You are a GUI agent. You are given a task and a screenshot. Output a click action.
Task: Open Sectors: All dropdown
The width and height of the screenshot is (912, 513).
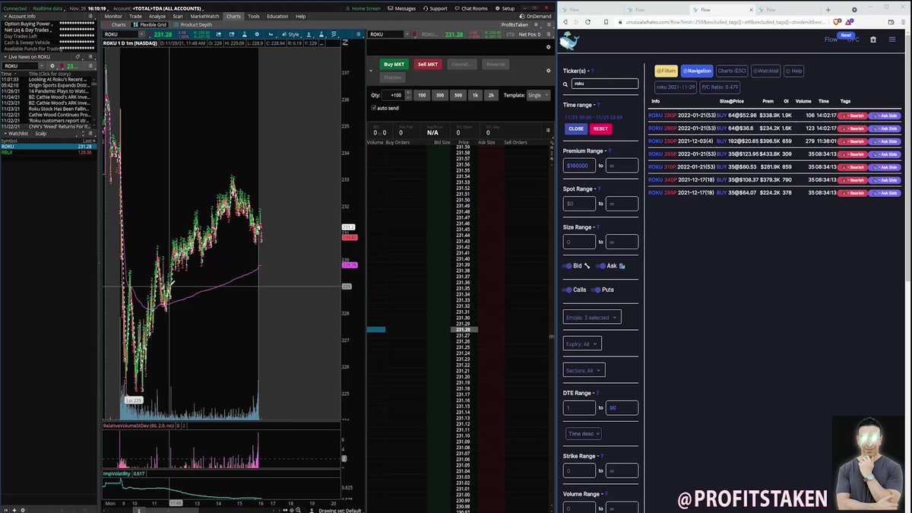[x=584, y=370]
